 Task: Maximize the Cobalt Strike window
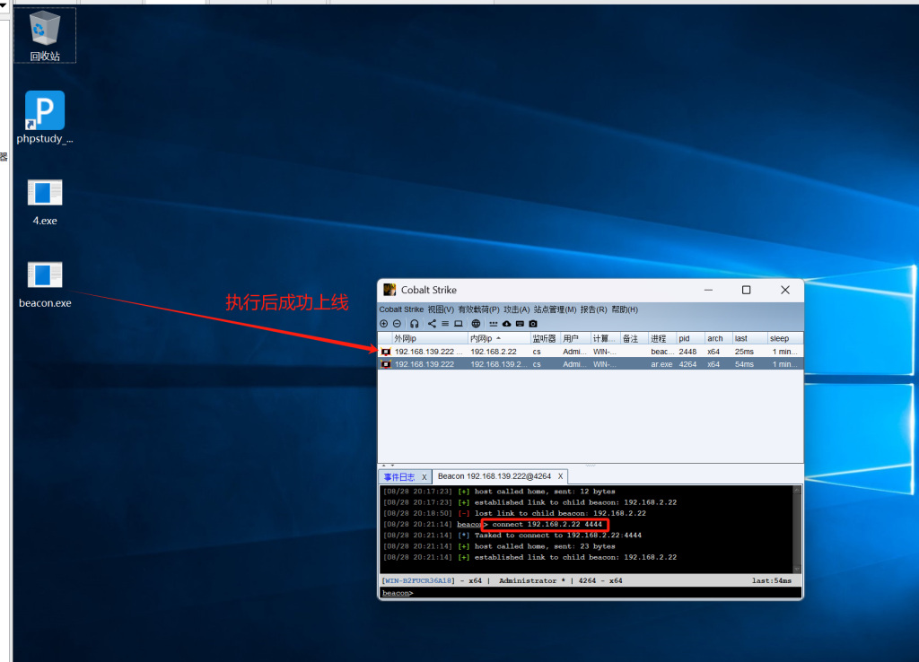(x=746, y=290)
